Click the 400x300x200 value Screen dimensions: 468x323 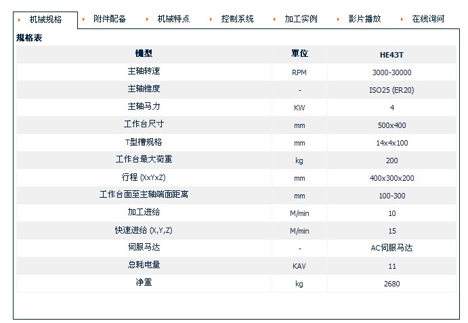click(392, 178)
